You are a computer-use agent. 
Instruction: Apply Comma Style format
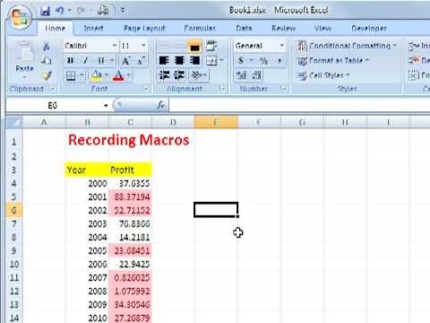(279, 61)
